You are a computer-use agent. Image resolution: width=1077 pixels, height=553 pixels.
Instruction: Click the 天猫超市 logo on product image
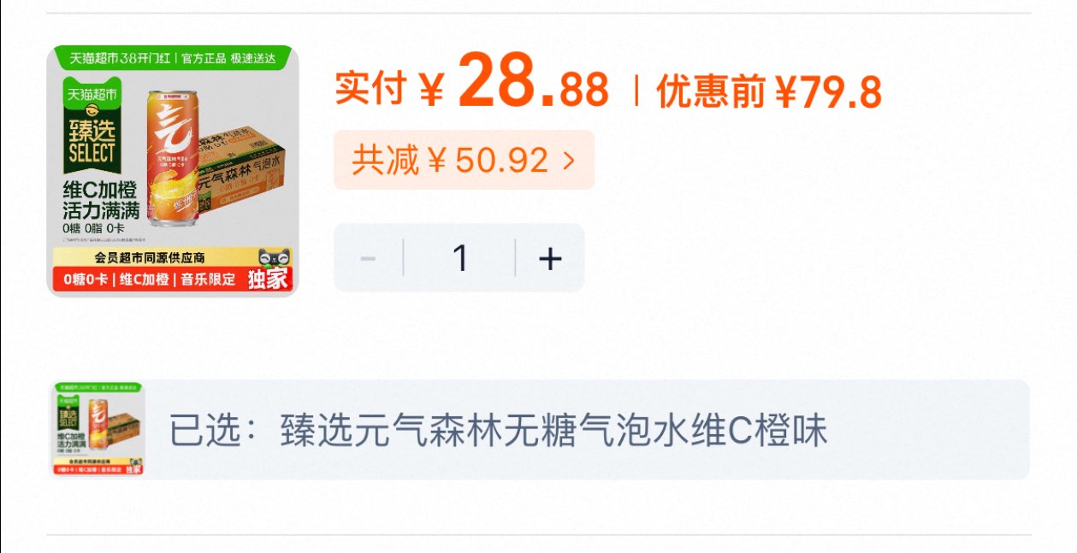91,92
